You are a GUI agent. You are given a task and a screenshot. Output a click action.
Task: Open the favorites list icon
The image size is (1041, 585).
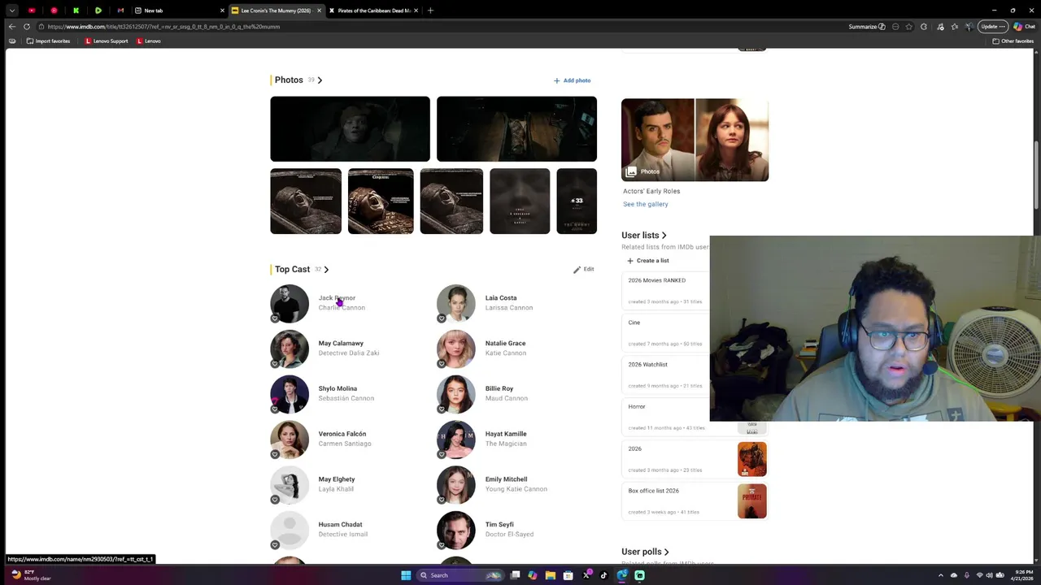point(954,27)
